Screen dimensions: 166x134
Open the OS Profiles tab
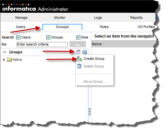tap(146, 27)
